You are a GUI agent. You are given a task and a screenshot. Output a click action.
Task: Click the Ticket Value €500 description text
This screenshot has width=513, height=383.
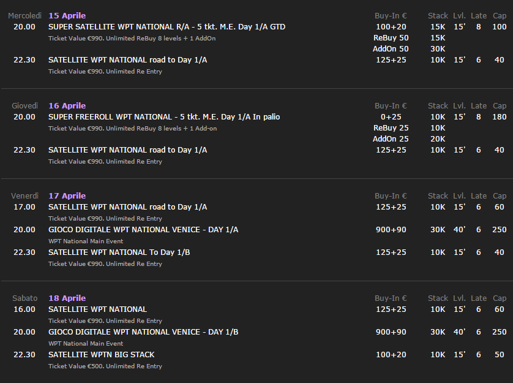click(x=105, y=366)
